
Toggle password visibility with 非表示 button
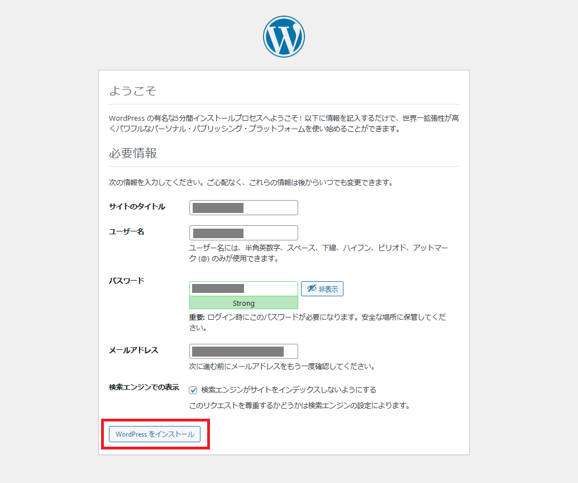pos(322,288)
